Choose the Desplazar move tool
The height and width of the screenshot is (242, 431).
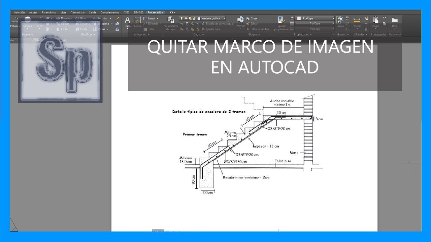tap(64, 18)
